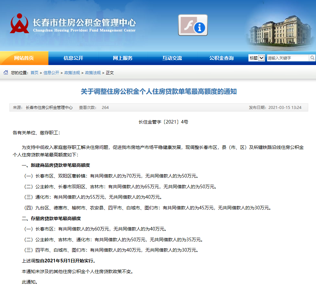Open the 信息公开 navigation menu

(73, 58)
